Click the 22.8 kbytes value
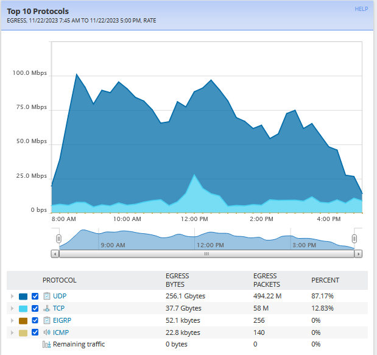 [183, 332]
